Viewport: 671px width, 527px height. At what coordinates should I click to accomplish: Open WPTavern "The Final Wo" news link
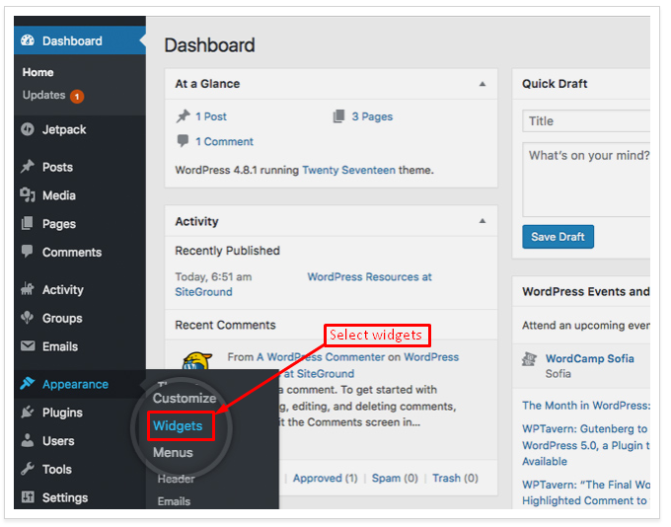[586, 492]
